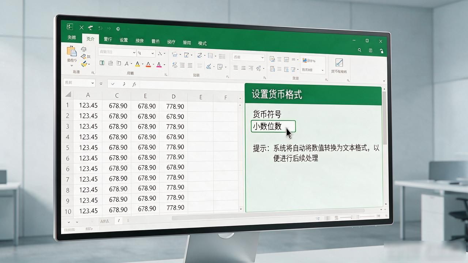Viewport: 468px width, 263px height.
Task: Switch to the 格式 ribbon tab
Action: (x=202, y=43)
